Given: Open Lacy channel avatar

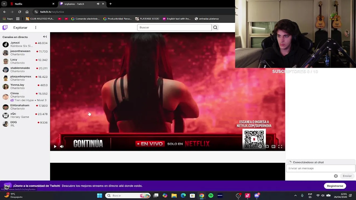Looking at the screenshot, I should coord(6,61).
